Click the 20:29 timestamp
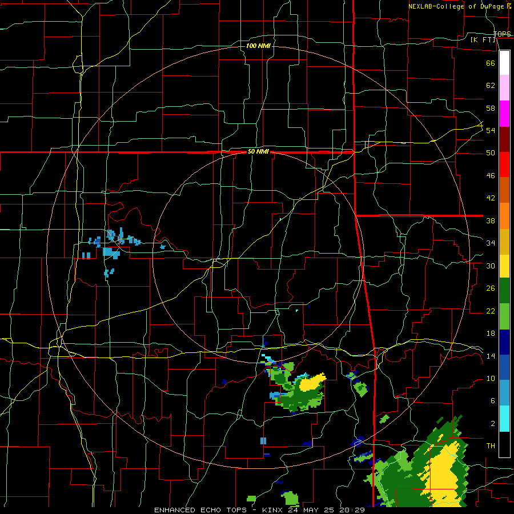Screen dimensions: 514x514 [x=352, y=510]
